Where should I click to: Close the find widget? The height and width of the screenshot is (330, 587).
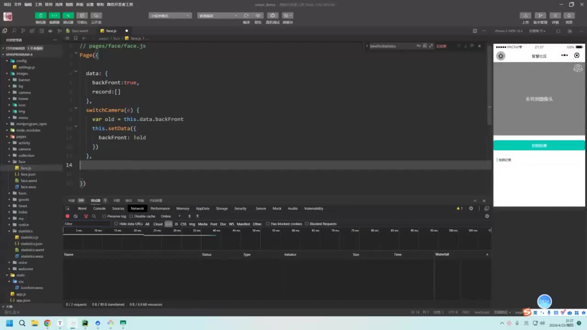(480, 46)
